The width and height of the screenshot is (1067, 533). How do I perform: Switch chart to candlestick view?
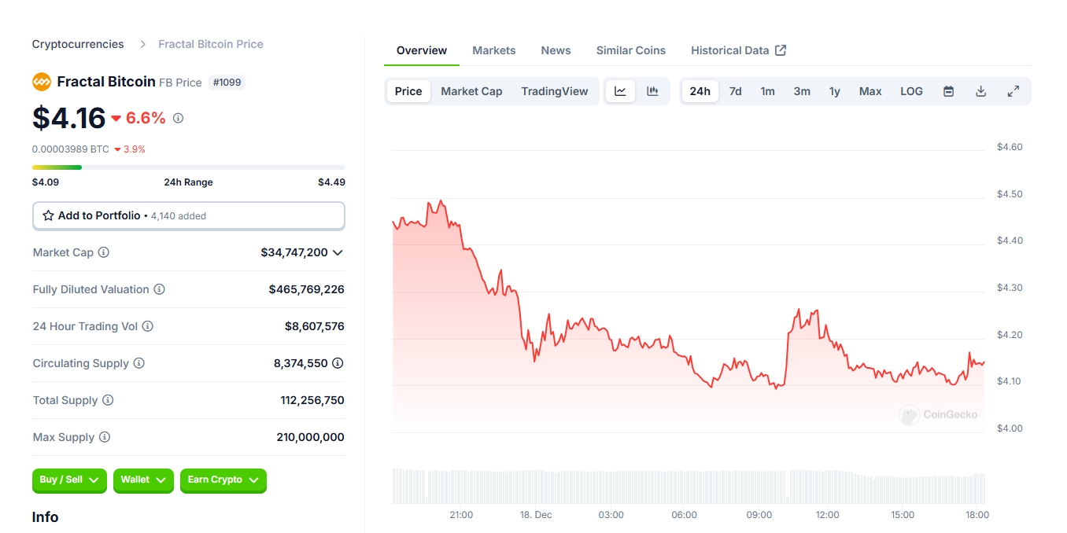tap(652, 90)
